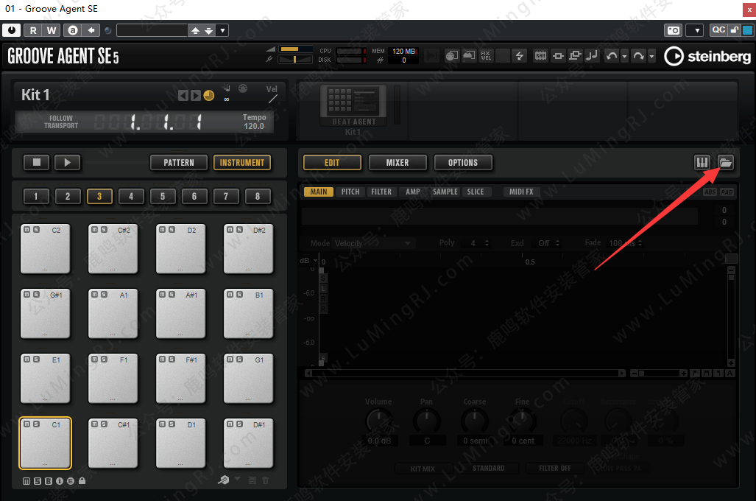Open the load folder browser icon
This screenshot has height=501, width=756.
pyautogui.click(x=725, y=163)
